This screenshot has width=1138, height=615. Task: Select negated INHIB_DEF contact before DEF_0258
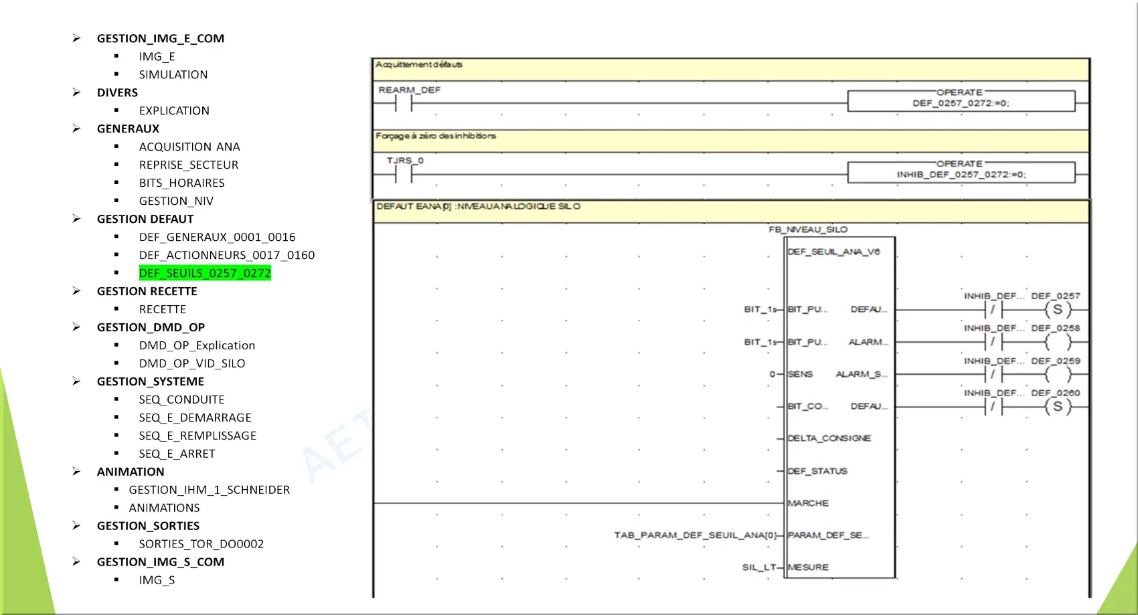click(993, 342)
